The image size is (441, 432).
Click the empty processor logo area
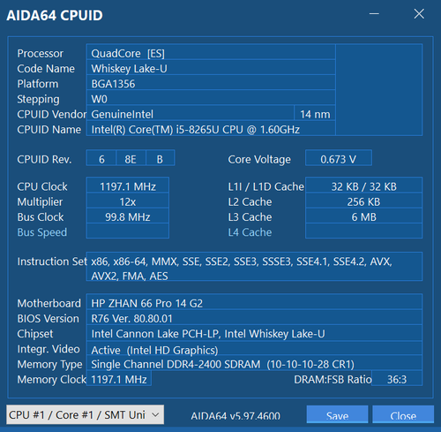(379, 90)
